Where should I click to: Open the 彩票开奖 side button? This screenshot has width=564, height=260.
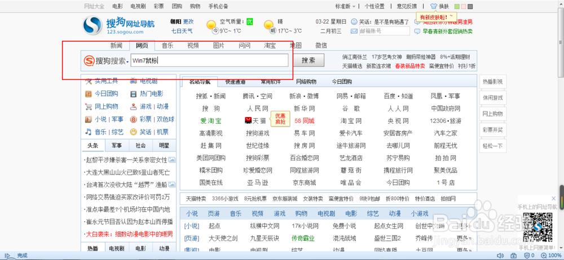click(x=492, y=130)
